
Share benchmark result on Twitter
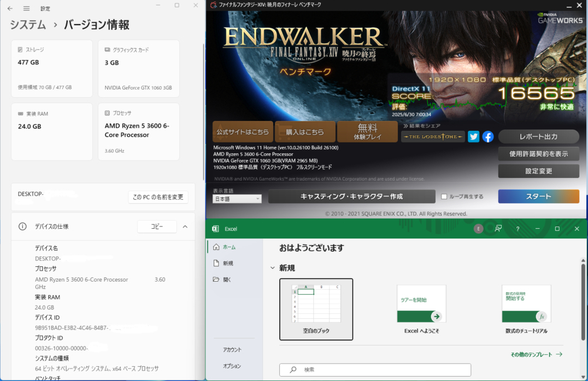(473, 137)
